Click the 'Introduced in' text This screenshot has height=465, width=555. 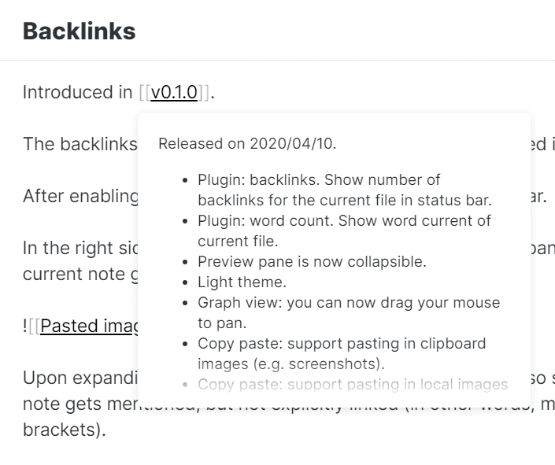click(x=77, y=93)
